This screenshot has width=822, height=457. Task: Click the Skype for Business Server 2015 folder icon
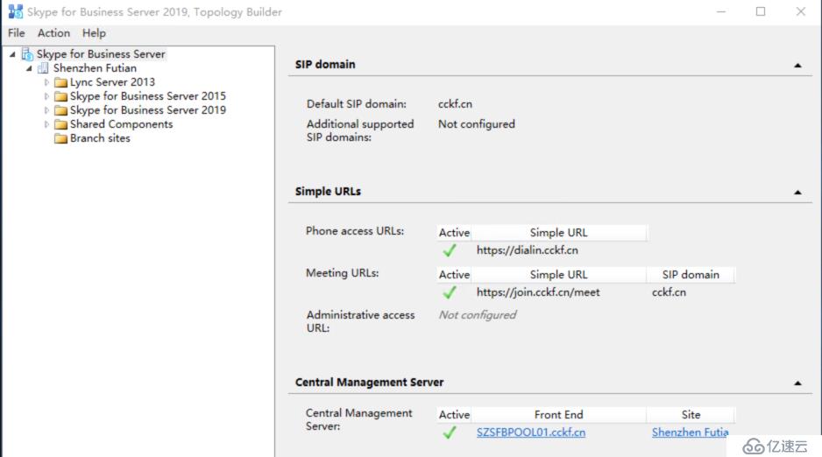pyautogui.click(x=60, y=96)
